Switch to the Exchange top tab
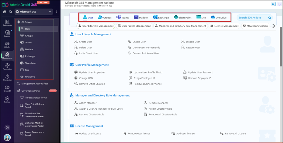This screenshot has height=143, width=283. pos(161,17)
